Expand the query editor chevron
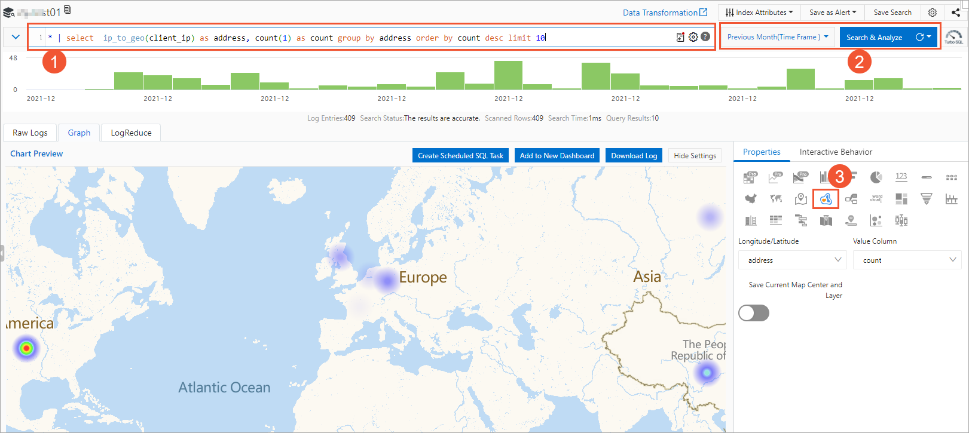 click(16, 37)
